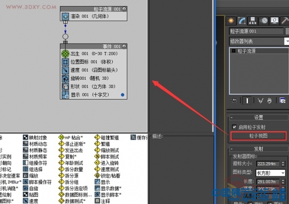Viewport: 289px width, 204px height.
Task: Pick the 贴图 operator in the depot
Action: tap(30, 194)
